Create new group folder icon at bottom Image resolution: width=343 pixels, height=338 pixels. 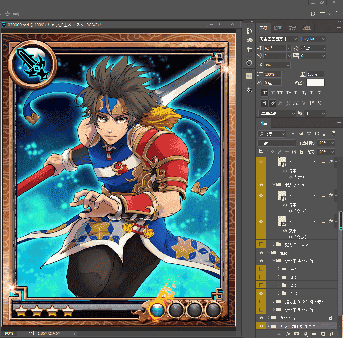pos(314,334)
